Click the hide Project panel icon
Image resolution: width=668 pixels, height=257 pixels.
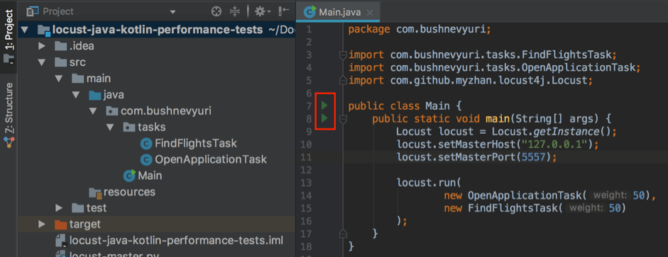[x=284, y=11]
